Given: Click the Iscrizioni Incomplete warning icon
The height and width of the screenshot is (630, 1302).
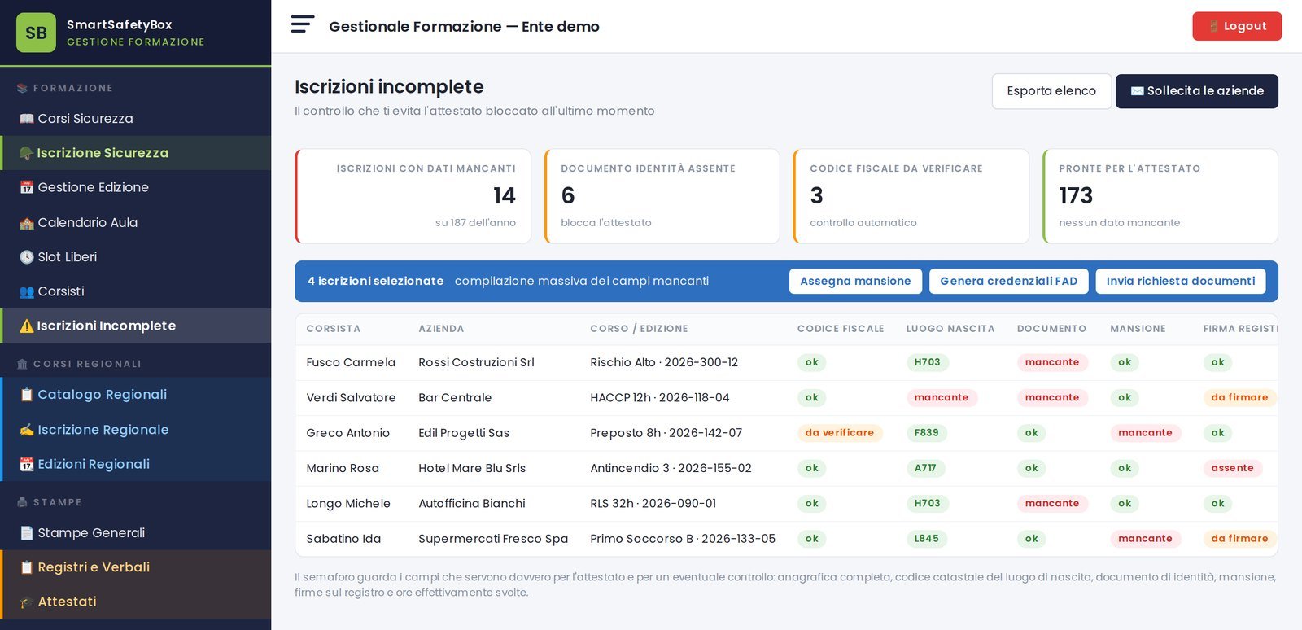Looking at the screenshot, I should tap(27, 326).
